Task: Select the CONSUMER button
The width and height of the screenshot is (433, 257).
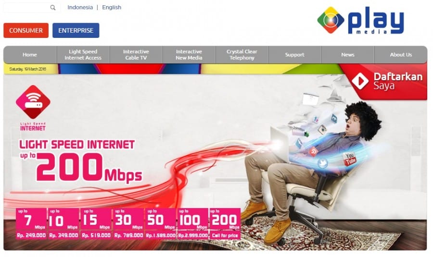Action: (26, 30)
